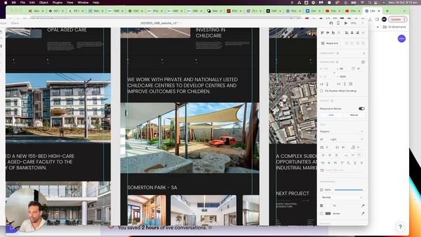
Task: Open the View menu
Action: [x=70, y=3]
